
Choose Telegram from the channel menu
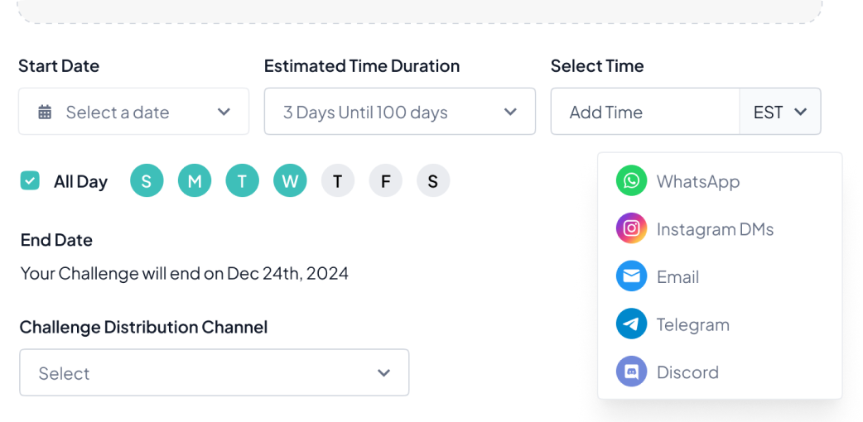692,324
